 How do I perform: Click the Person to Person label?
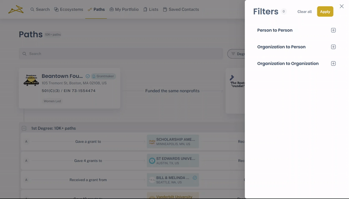(x=275, y=30)
